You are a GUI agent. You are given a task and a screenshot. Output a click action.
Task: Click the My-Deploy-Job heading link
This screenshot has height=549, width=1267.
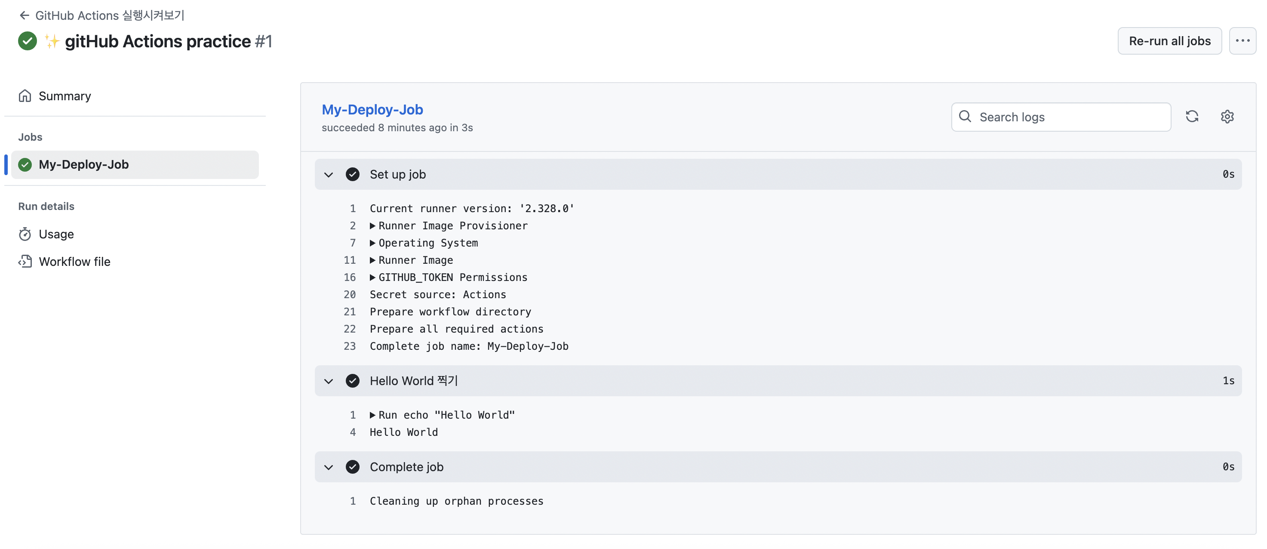coord(372,109)
